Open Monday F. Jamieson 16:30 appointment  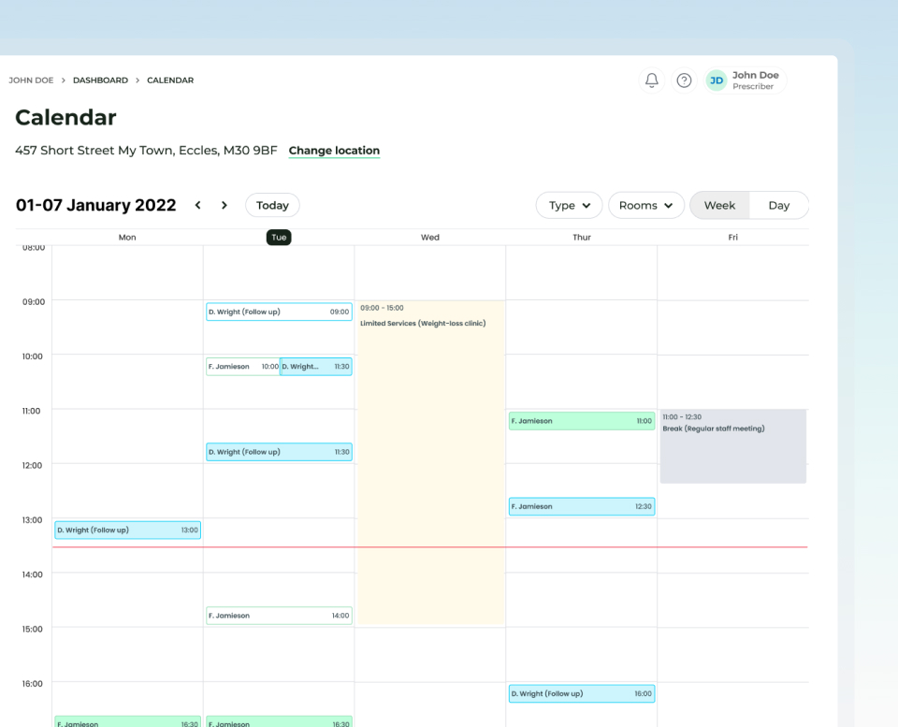[128, 721]
